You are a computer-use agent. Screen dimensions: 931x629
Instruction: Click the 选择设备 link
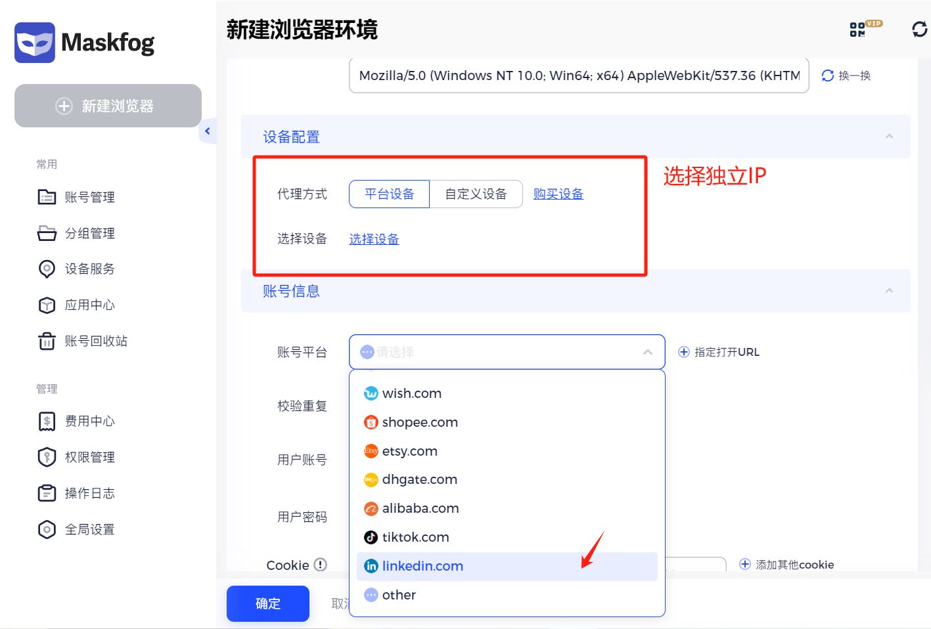point(374,239)
